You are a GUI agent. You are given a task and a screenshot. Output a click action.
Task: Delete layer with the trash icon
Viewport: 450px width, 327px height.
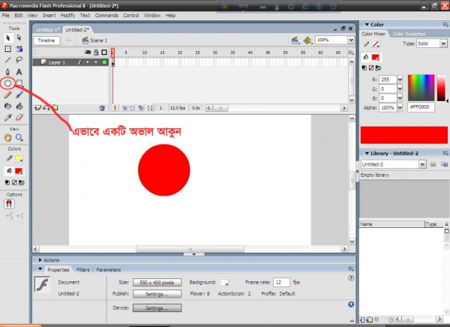tap(102, 108)
